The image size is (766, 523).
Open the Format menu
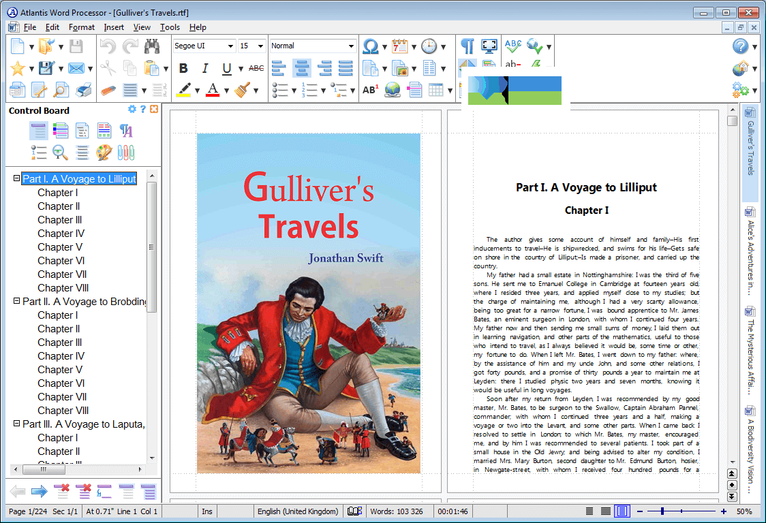pyautogui.click(x=82, y=27)
